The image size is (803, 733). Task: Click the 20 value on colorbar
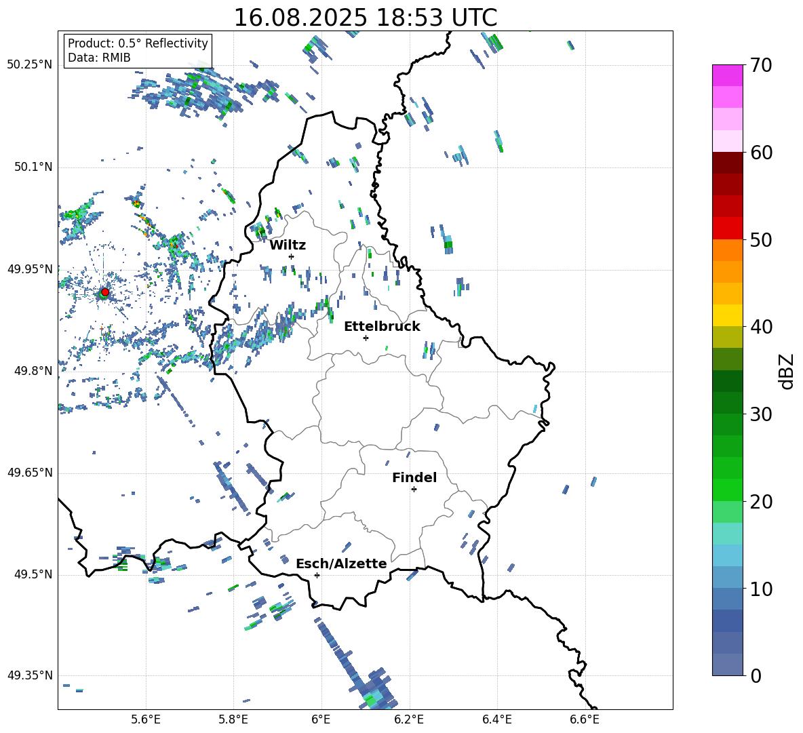click(x=762, y=501)
